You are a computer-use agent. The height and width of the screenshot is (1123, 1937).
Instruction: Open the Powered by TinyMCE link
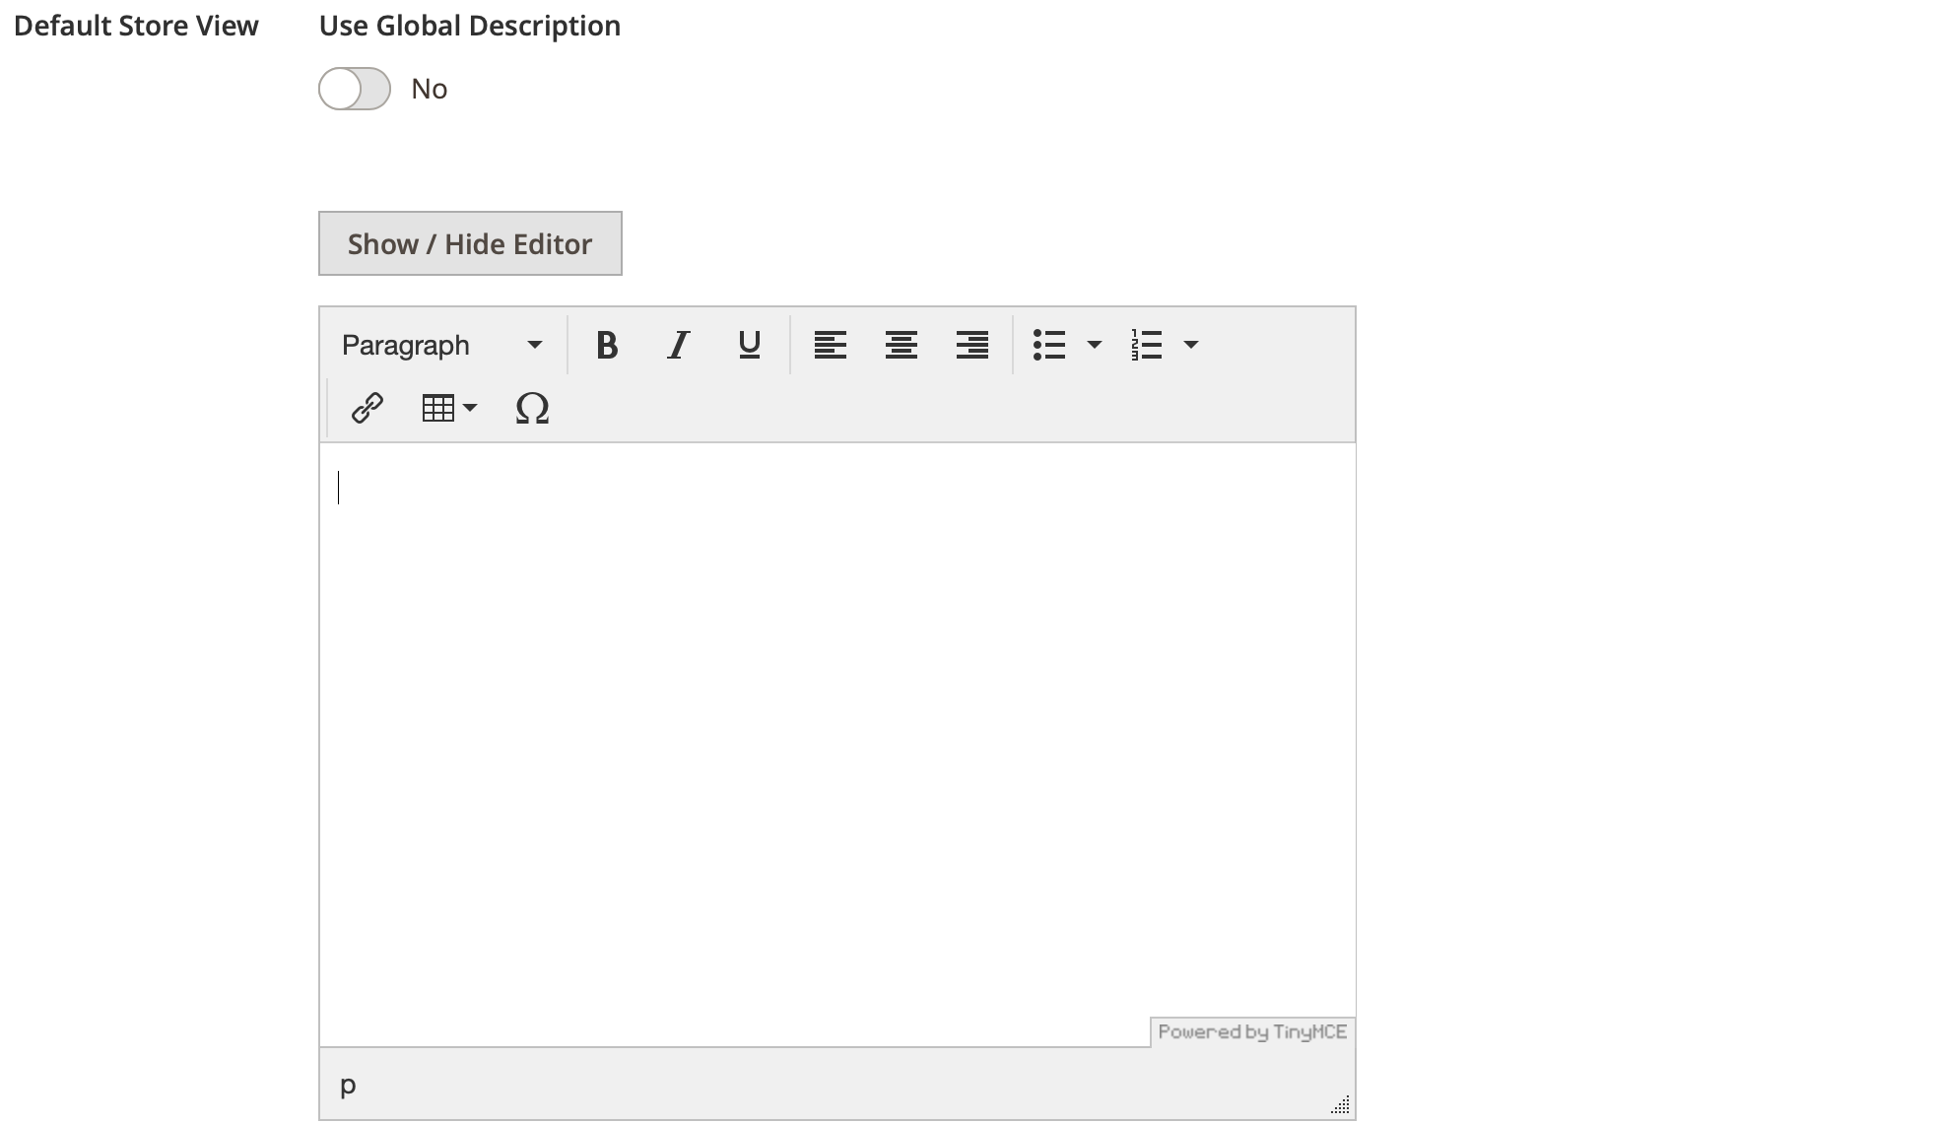pos(1252,1031)
